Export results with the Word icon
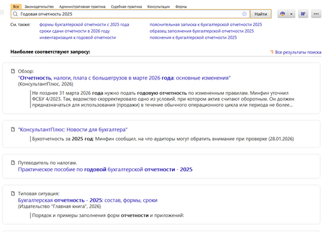 [x=304, y=14]
